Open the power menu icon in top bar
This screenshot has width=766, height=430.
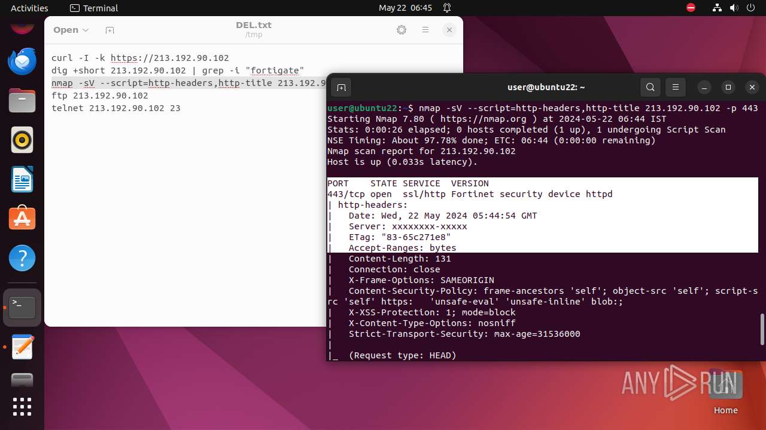point(750,8)
